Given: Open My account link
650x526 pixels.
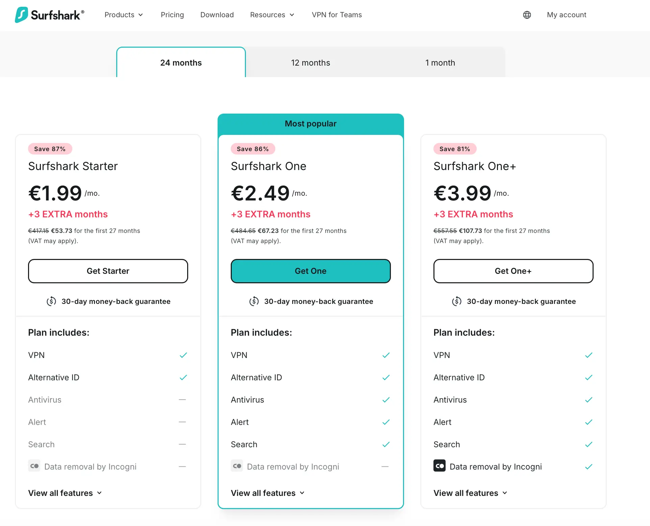Looking at the screenshot, I should (x=567, y=15).
